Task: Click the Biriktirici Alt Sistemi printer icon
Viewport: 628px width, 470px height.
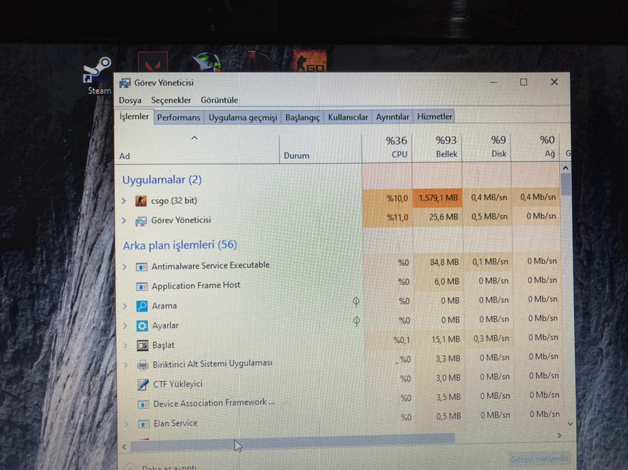Action: (143, 365)
